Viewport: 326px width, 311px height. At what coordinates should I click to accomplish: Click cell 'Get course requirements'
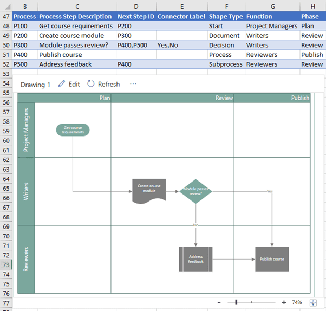pyautogui.click(x=77, y=26)
